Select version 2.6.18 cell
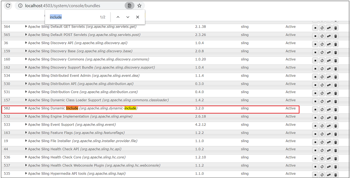 point(200,116)
